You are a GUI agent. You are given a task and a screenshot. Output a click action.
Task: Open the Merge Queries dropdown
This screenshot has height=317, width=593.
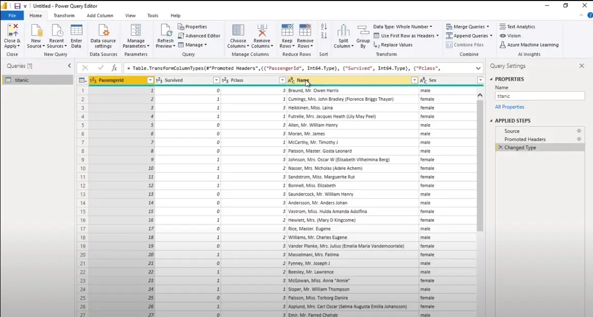[x=468, y=27]
